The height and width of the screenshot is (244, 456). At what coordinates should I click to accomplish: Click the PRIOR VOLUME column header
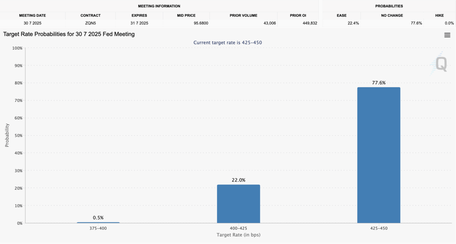pyautogui.click(x=243, y=15)
